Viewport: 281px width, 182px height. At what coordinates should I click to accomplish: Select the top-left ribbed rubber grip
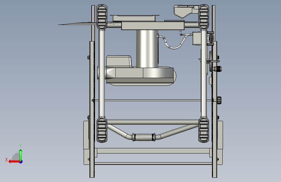[102, 17]
